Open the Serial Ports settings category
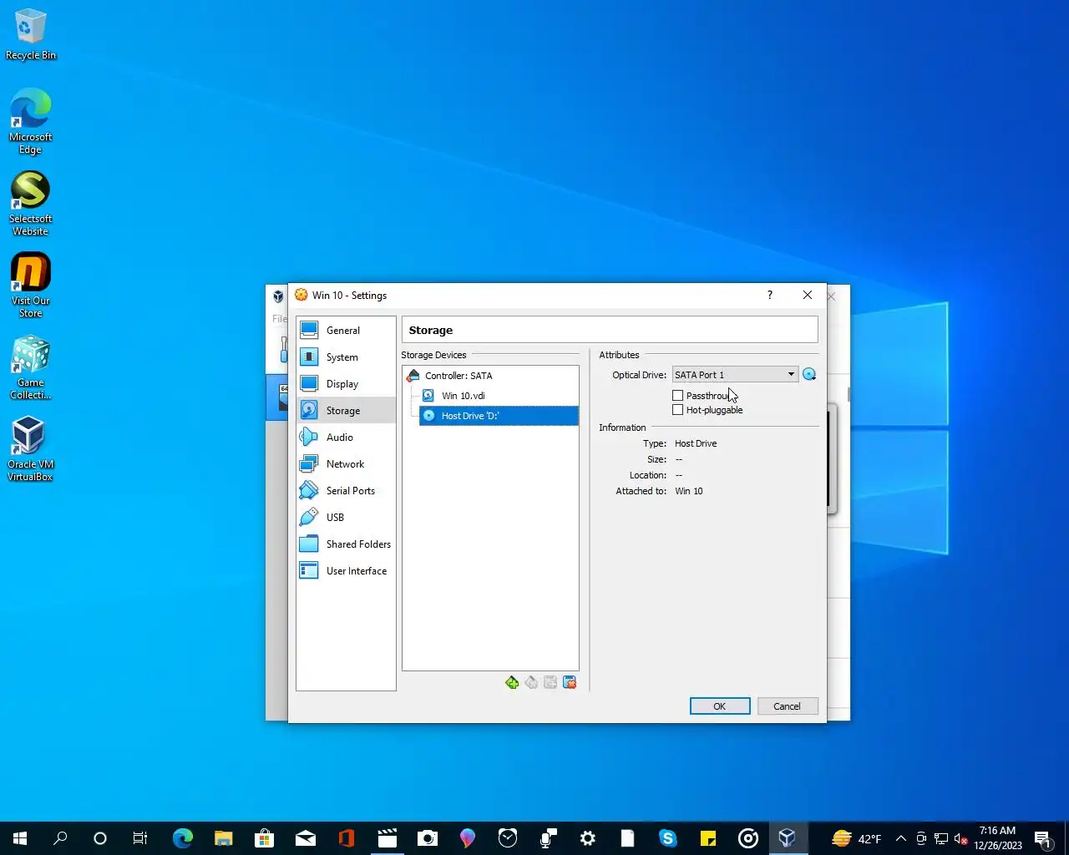Image resolution: width=1069 pixels, height=855 pixels. [x=346, y=491]
